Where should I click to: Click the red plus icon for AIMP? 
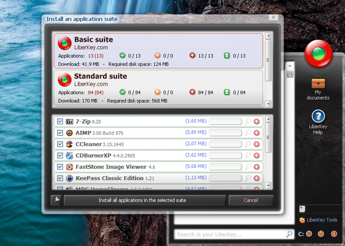tap(257, 132)
